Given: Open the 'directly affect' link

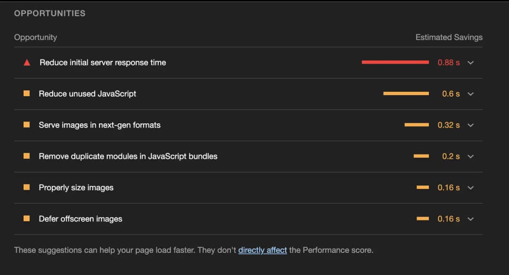Looking at the screenshot, I should tap(263, 250).
